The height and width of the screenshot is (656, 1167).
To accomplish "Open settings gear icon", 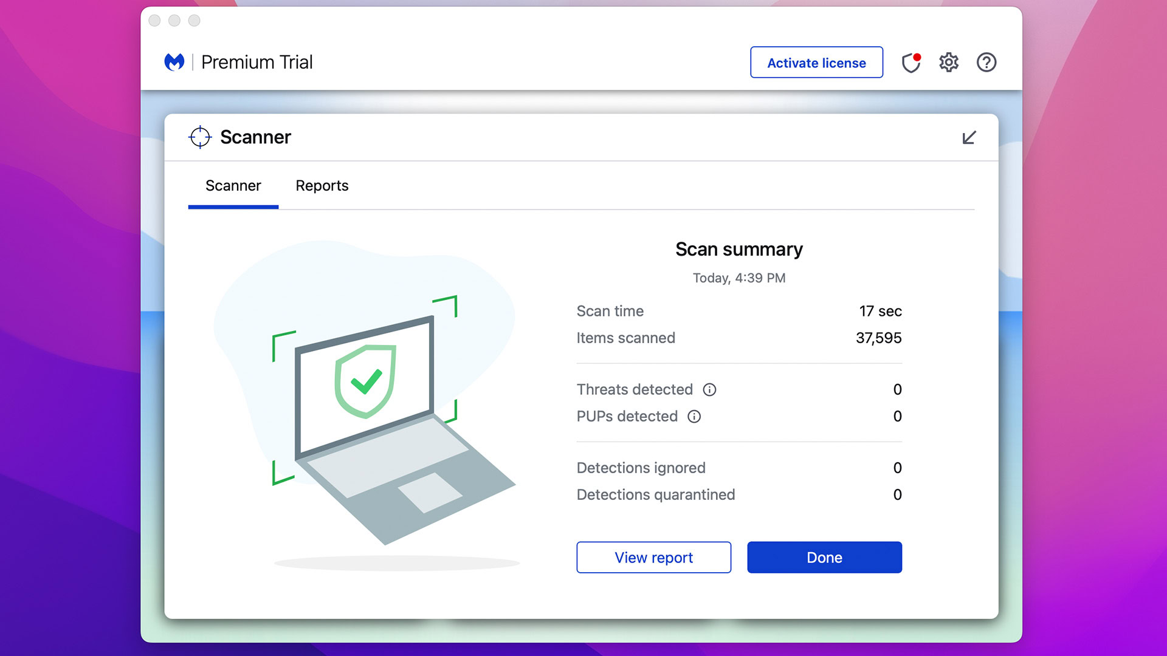I will 948,63.
